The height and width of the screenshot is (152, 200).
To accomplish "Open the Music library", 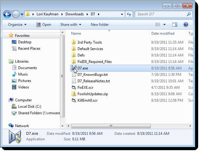I will pyautogui.click(x=23, y=74).
